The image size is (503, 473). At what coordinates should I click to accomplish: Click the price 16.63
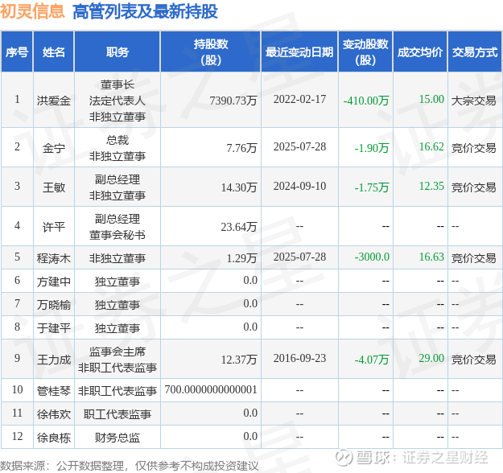point(431,257)
